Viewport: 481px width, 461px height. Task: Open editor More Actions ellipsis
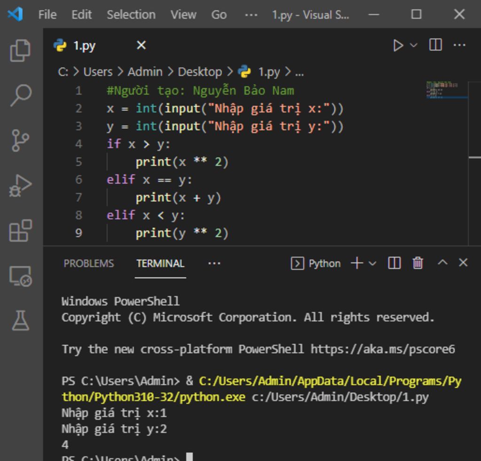pos(459,45)
